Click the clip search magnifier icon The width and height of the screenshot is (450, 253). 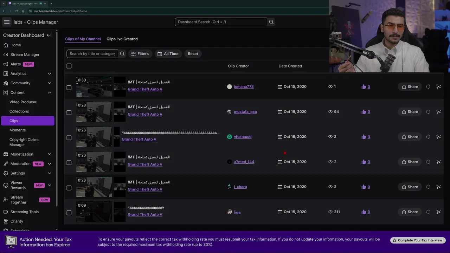coord(122,54)
